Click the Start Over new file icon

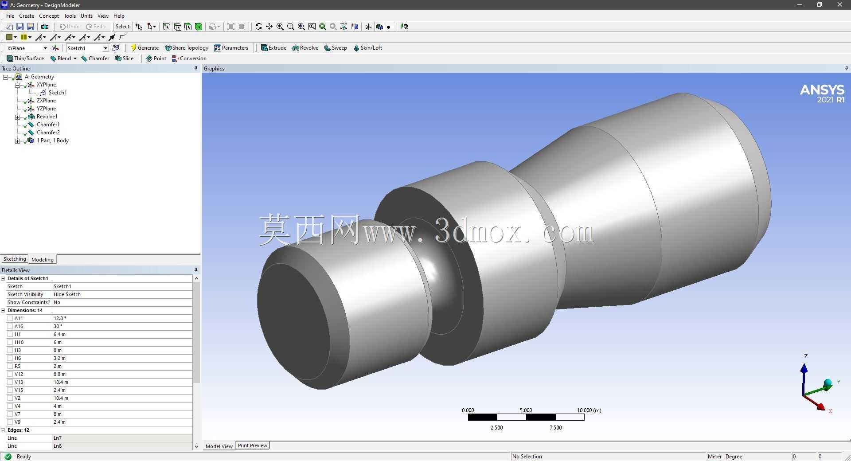coord(9,27)
